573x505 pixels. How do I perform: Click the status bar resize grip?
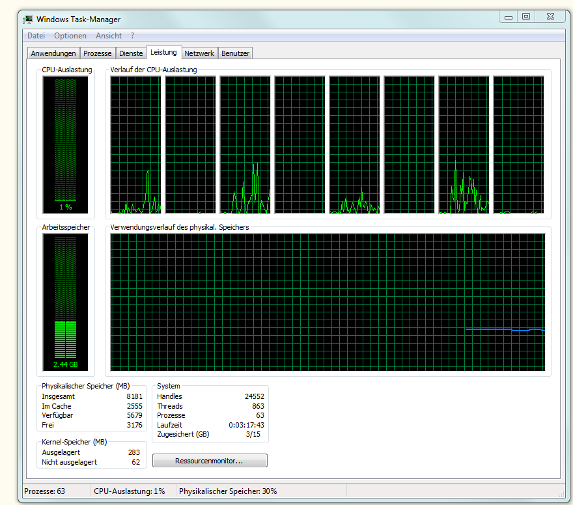click(x=562, y=494)
